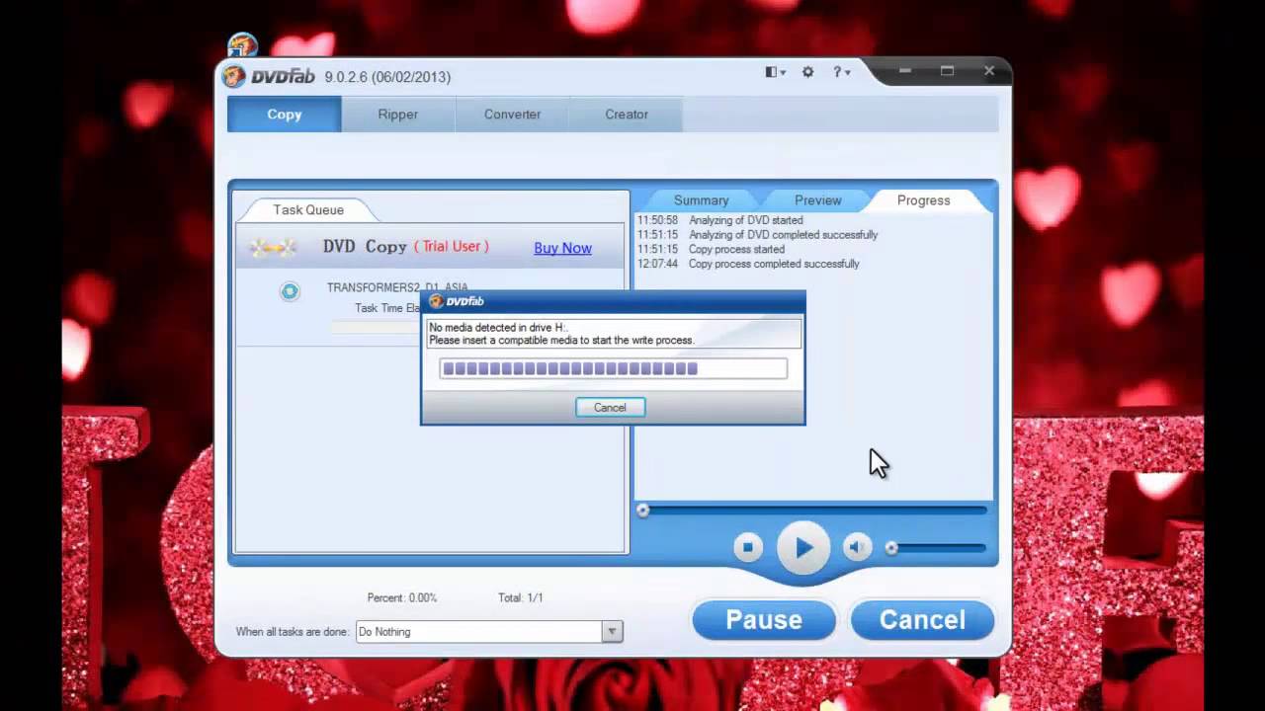The height and width of the screenshot is (711, 1265).
Task: Open the Preview tab
Action: [x=818, y=200]
